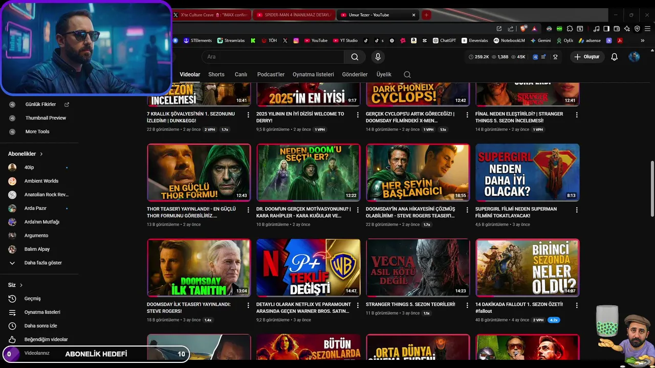Open the adsense bookmark
Screen dimensions: 655x368
click(589, 40)
